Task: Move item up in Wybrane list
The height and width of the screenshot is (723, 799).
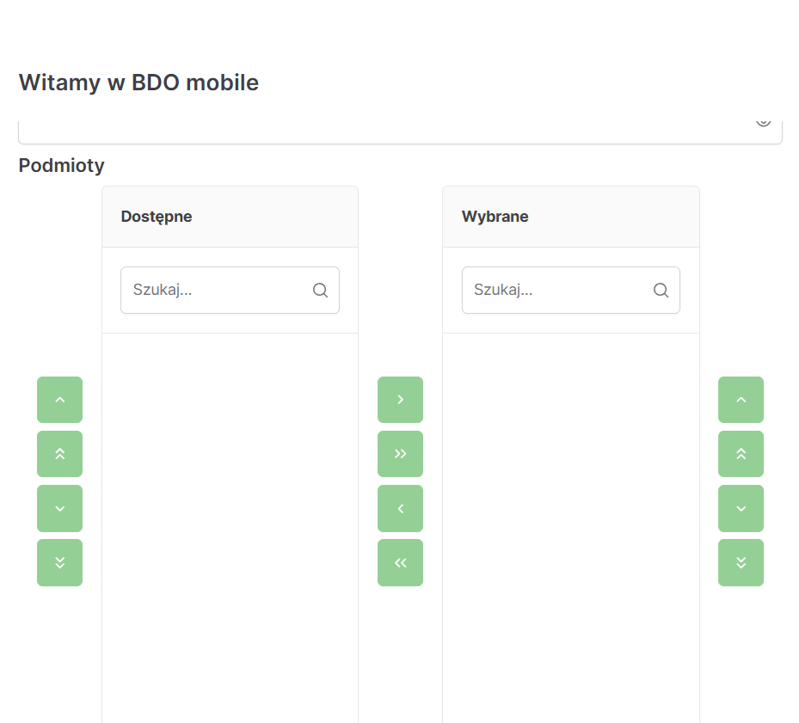Action: (x=741, y=400)
